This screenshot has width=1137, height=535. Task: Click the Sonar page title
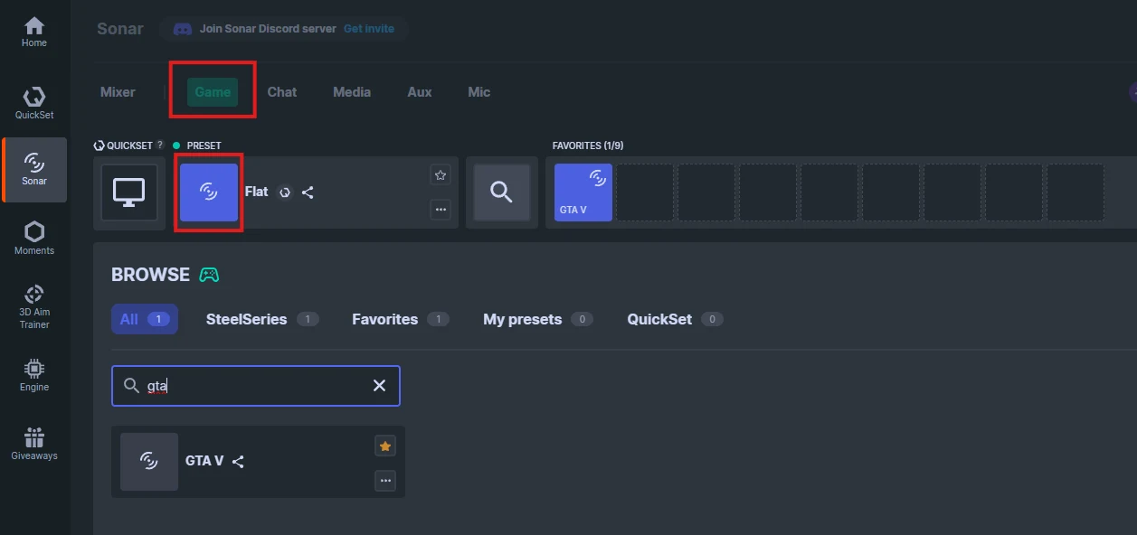[x=120, y=29]
